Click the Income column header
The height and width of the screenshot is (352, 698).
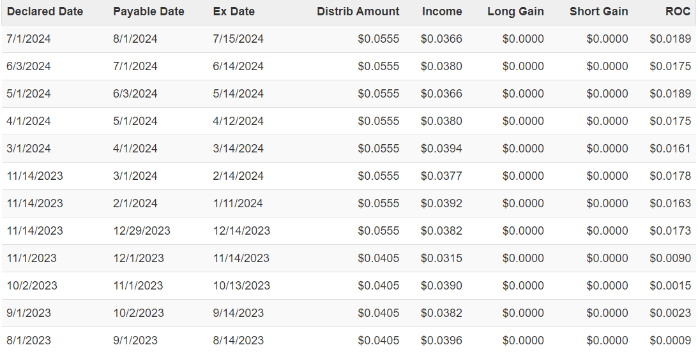[x=442, y=11]
